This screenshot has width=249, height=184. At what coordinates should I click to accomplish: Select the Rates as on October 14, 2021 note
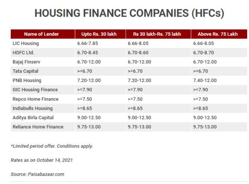click(x=42, y=160)
